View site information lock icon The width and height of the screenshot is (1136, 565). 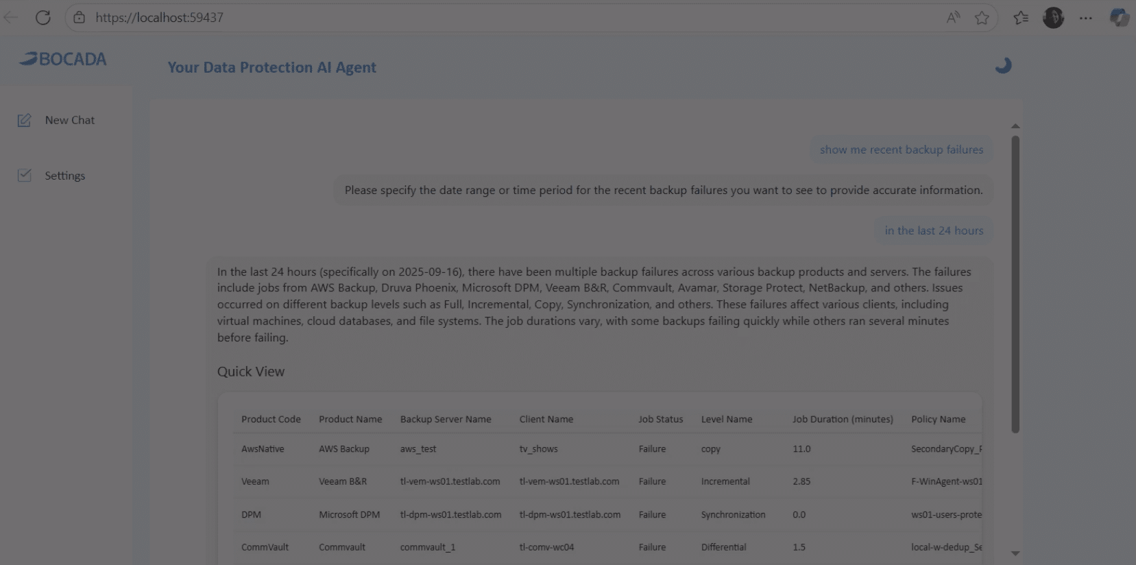coord(80,18)
